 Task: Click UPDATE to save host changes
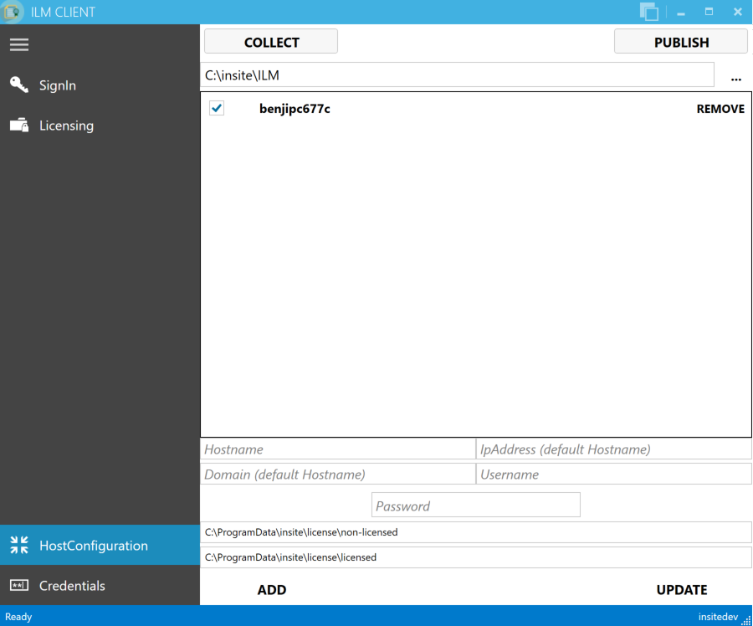[682, 589]
